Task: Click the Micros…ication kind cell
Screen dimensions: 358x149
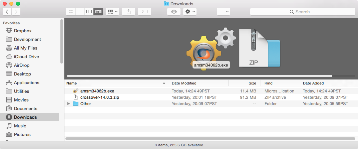Action: (279, 91)
